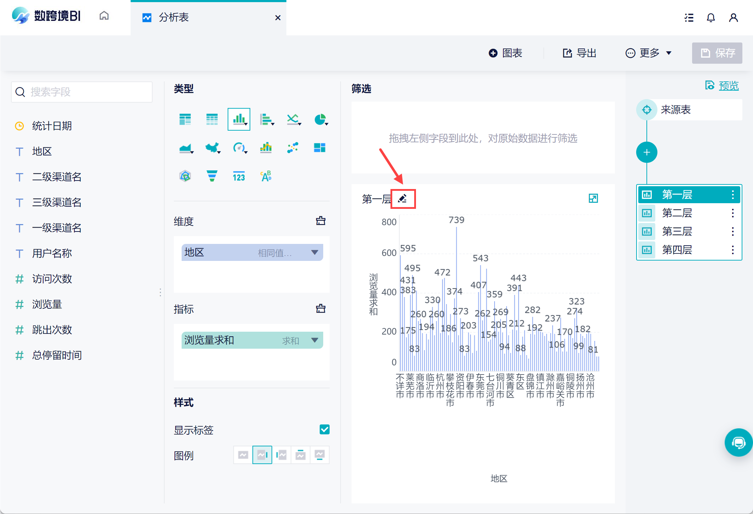Select the funnel chart type icon

coord(212,176)
